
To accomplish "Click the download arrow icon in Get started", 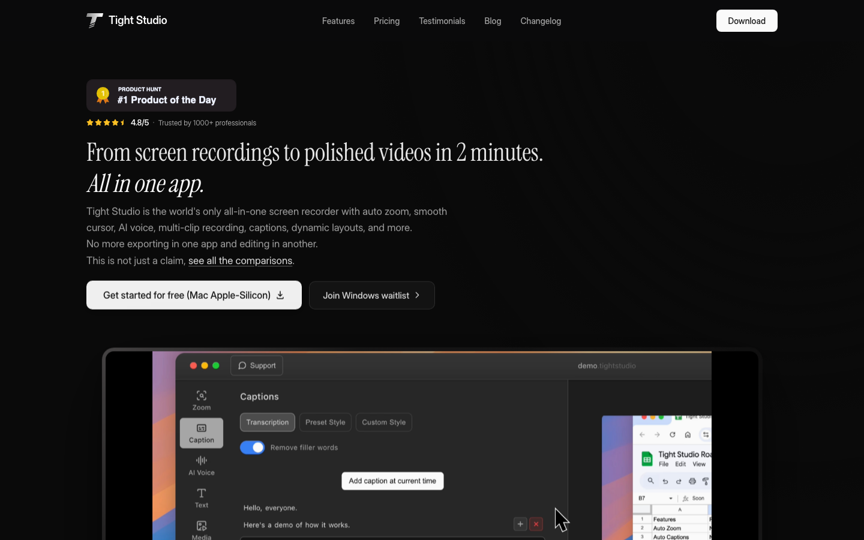I will point(280,295).
